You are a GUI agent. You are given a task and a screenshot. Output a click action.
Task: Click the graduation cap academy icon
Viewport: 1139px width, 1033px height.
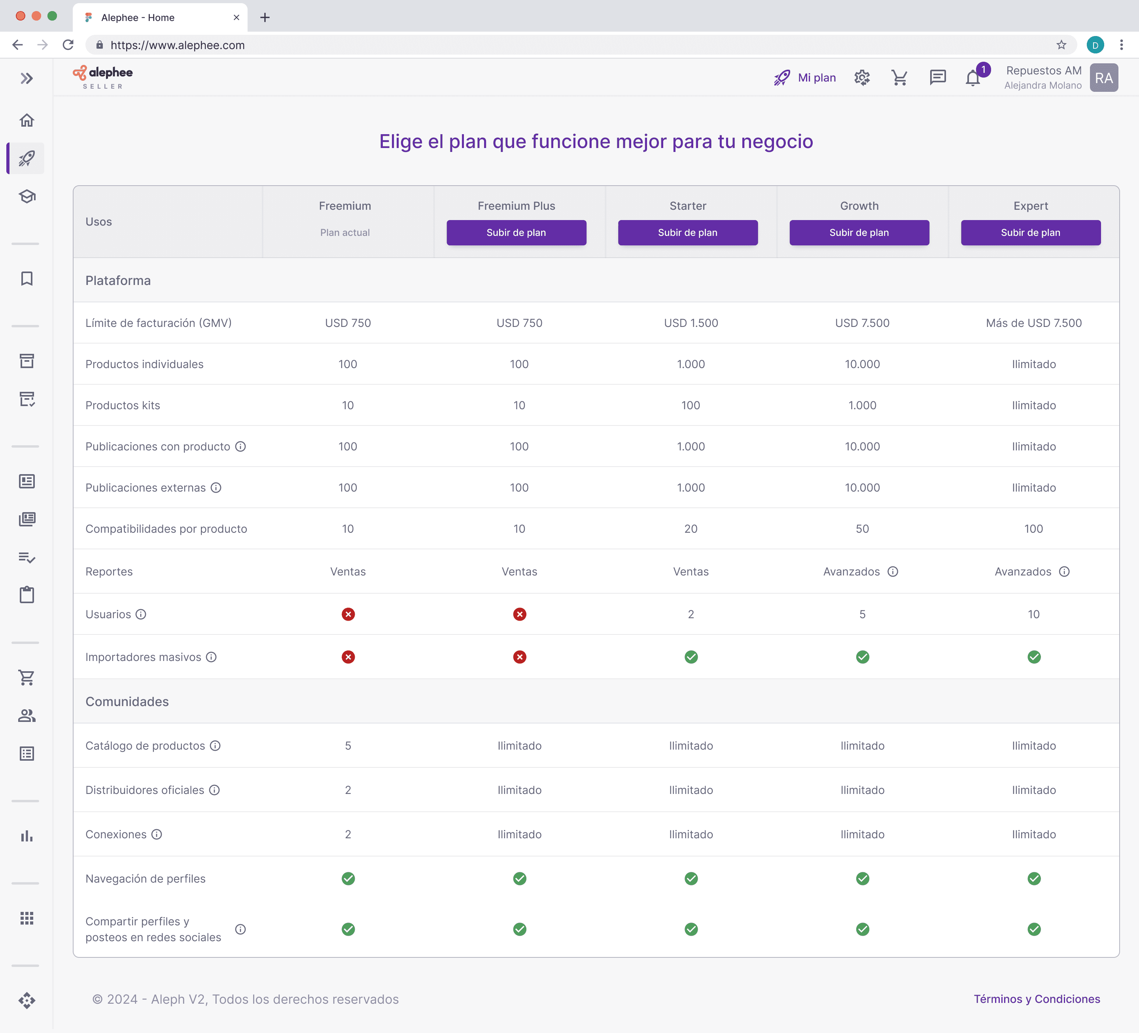(x=26, y=196)
